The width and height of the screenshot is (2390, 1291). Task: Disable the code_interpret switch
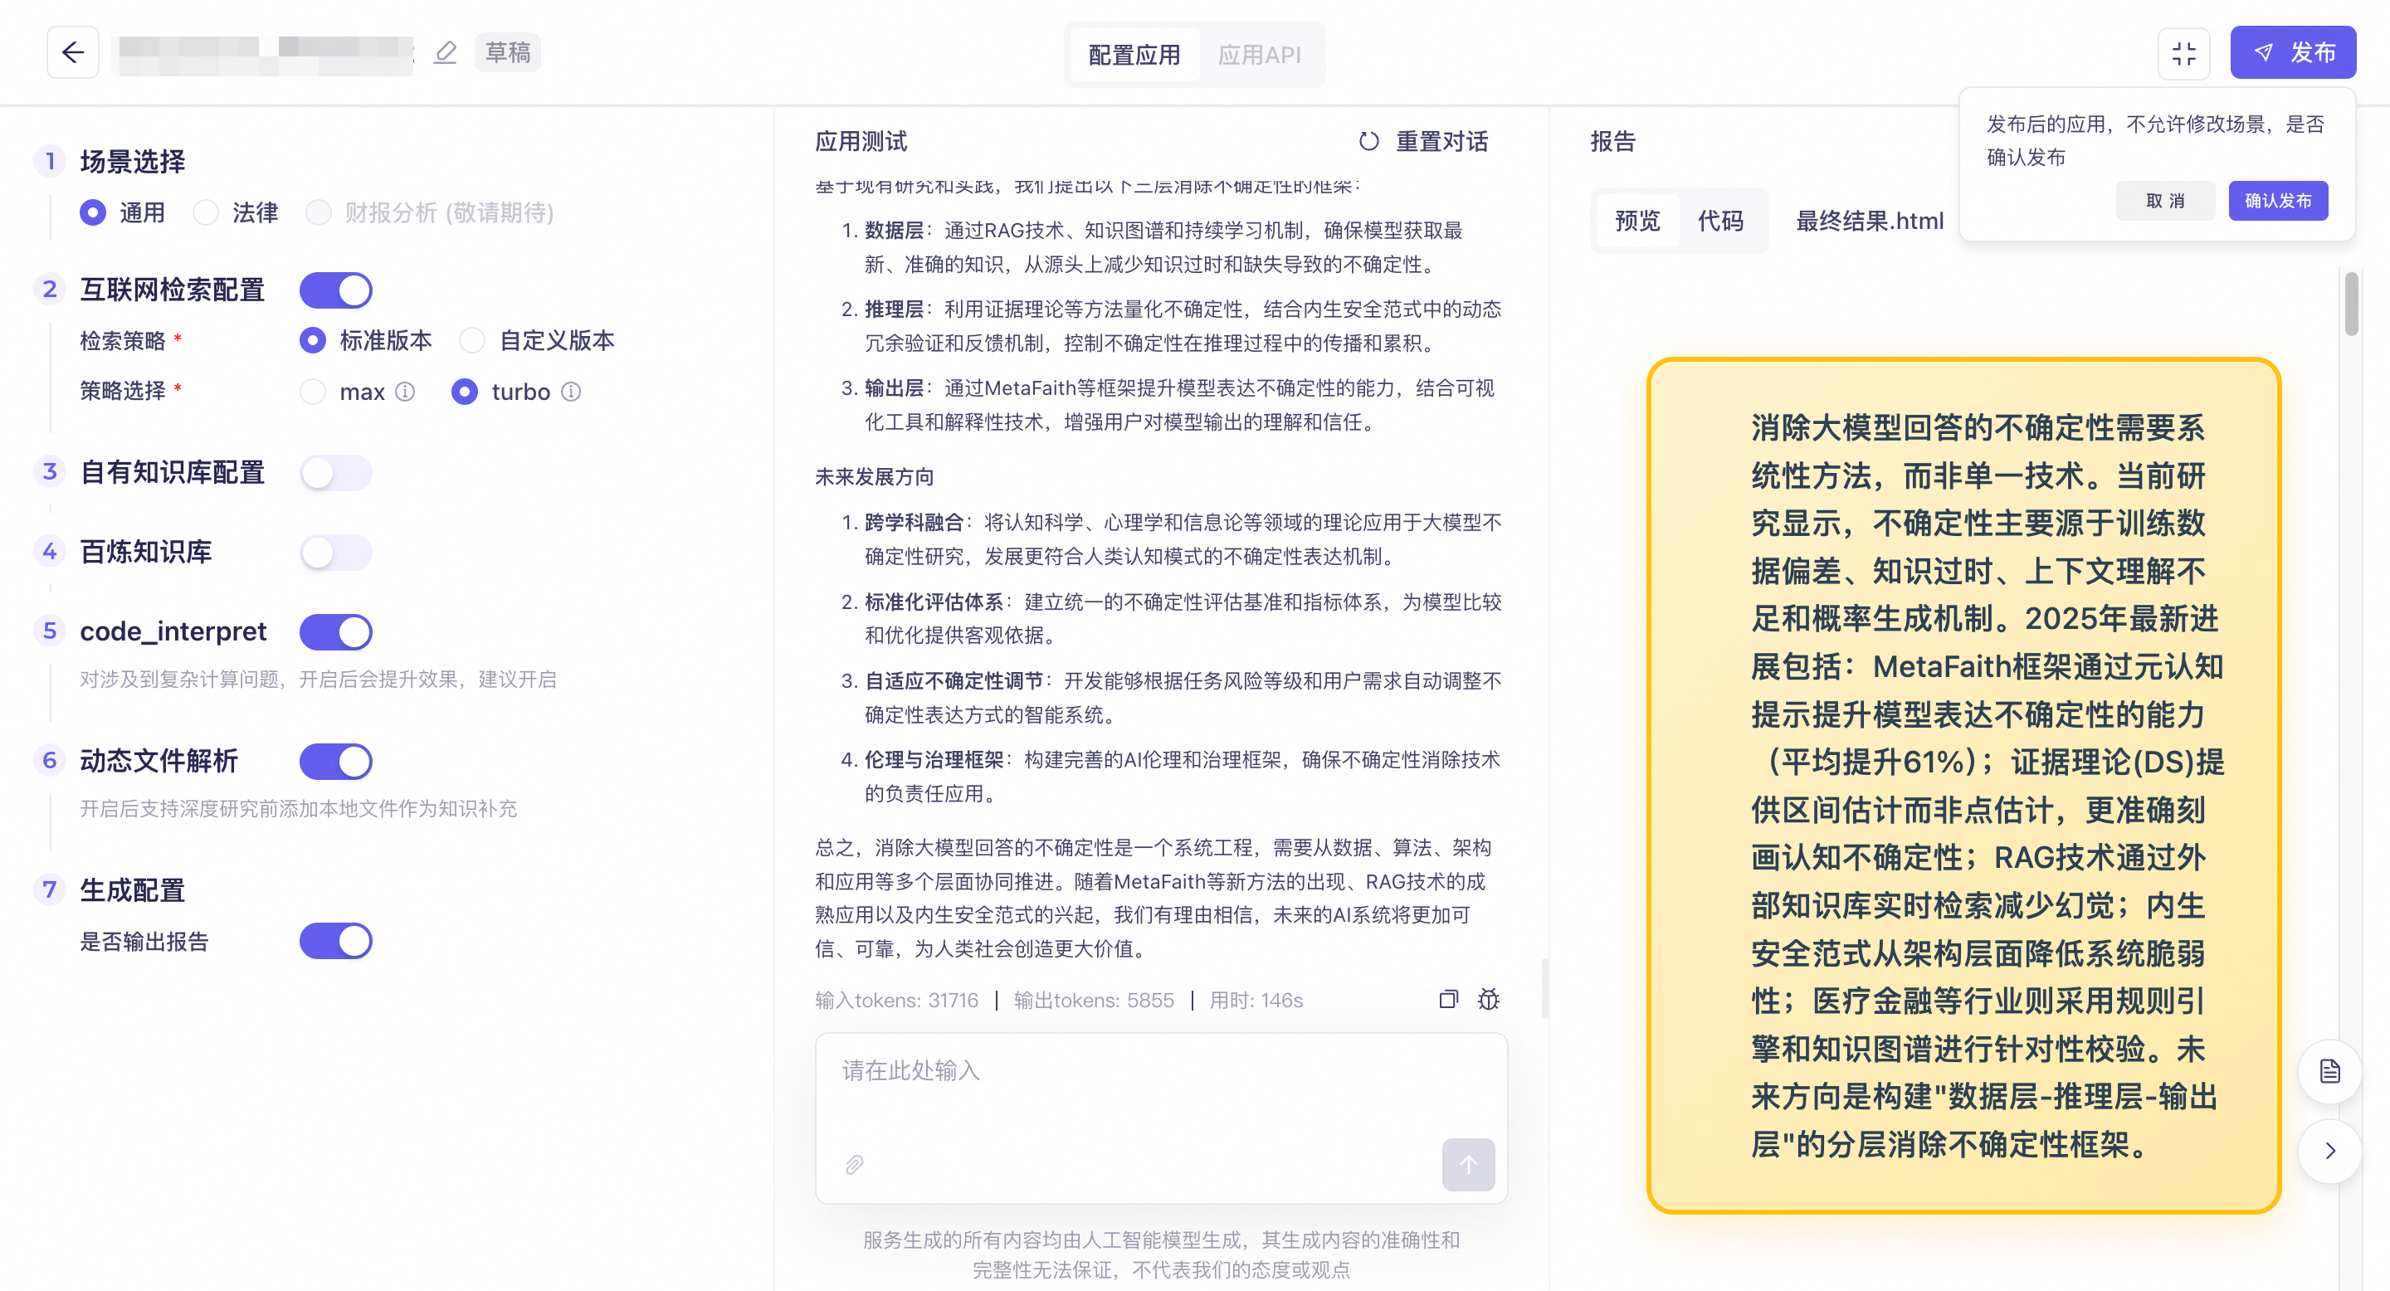336,631
